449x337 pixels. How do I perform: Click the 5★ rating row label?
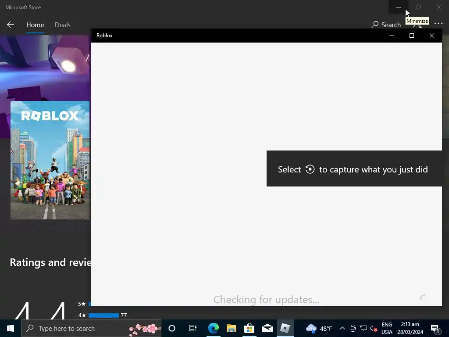(x=82, y=304)
